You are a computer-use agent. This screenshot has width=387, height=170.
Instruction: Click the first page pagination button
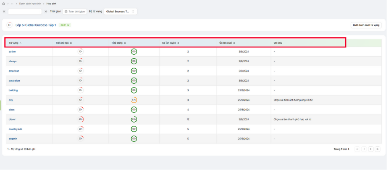coord(357,149)
